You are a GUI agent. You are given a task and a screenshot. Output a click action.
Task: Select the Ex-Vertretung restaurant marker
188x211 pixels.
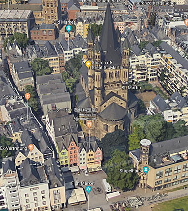coord(31,147)
